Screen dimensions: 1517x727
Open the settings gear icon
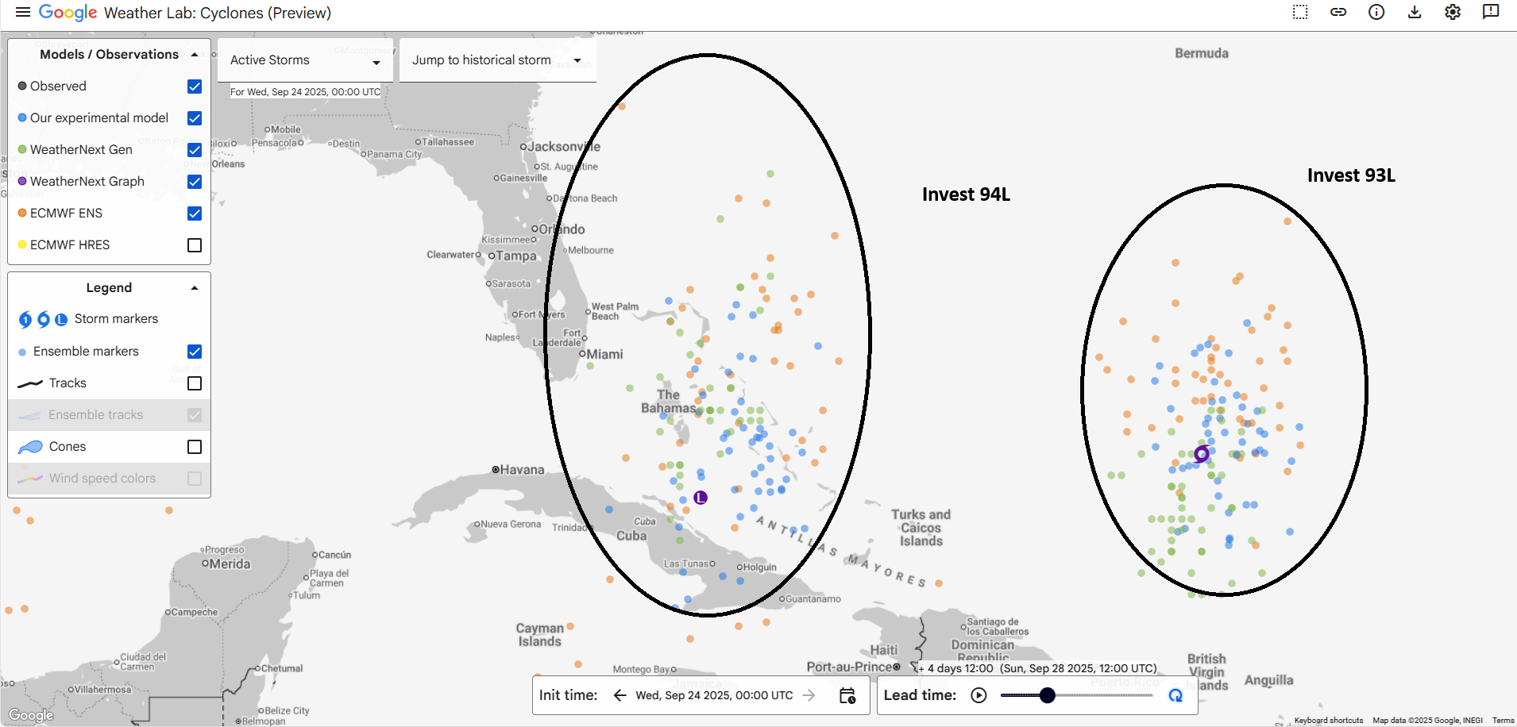(1453, 12)
